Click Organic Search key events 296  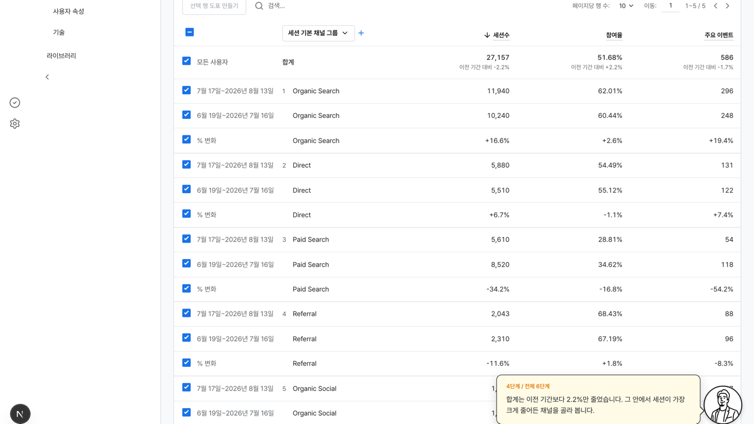tap(727, 91)
